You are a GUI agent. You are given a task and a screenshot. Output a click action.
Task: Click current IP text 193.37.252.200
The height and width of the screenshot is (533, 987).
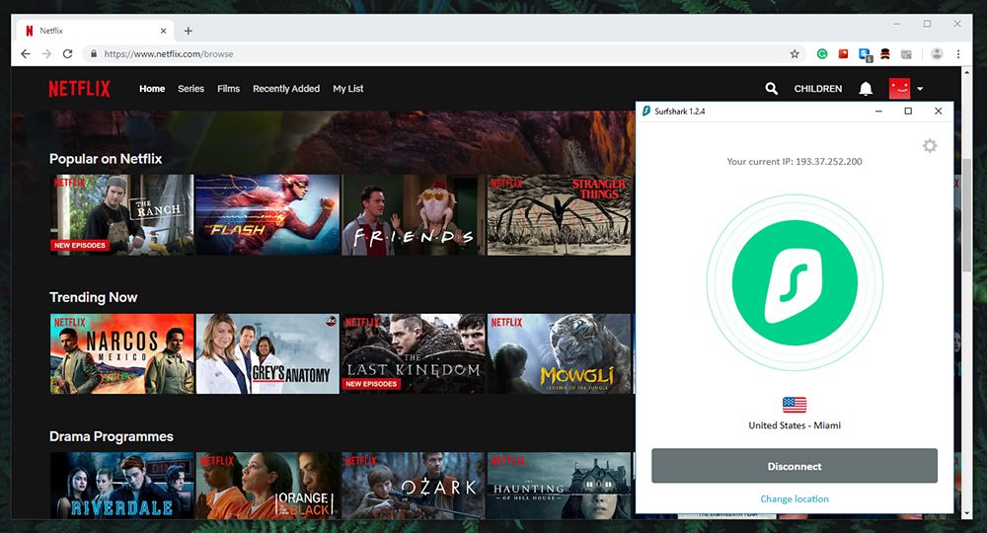point(829,162)
